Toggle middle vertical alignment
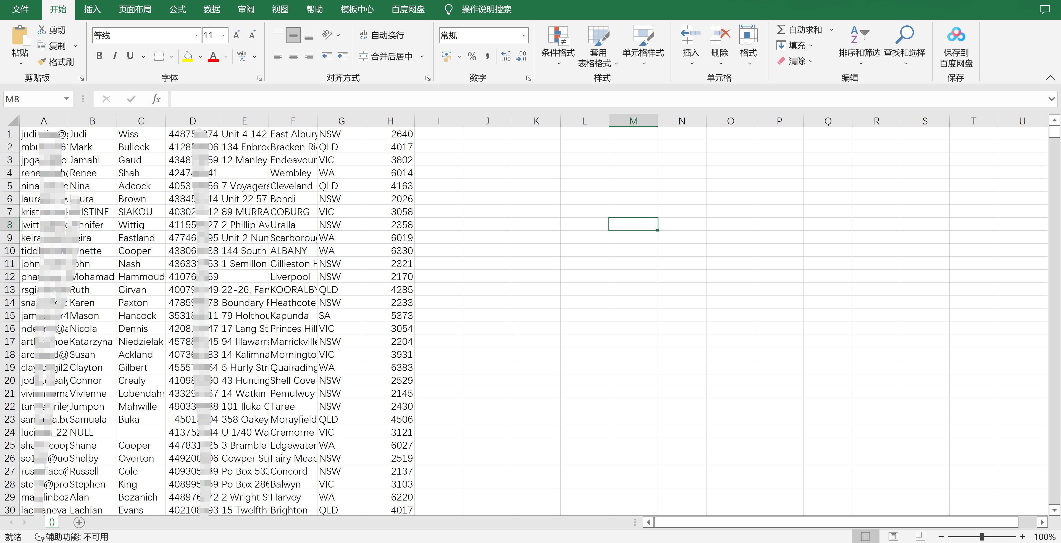Viewport: 1061px width, 543px height. click(x=293, y=35)
